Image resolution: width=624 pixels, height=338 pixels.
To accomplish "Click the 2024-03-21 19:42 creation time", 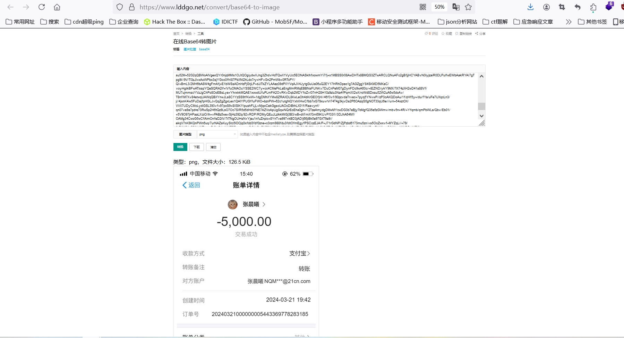I will [288, 300].
